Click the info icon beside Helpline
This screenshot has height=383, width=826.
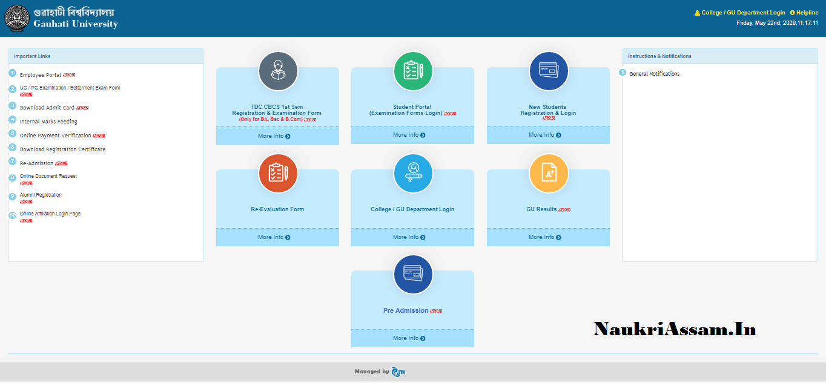pos(792,13)
